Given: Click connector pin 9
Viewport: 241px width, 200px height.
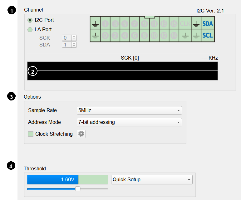Looking at the screenshot, I should [x=145, y=24].
